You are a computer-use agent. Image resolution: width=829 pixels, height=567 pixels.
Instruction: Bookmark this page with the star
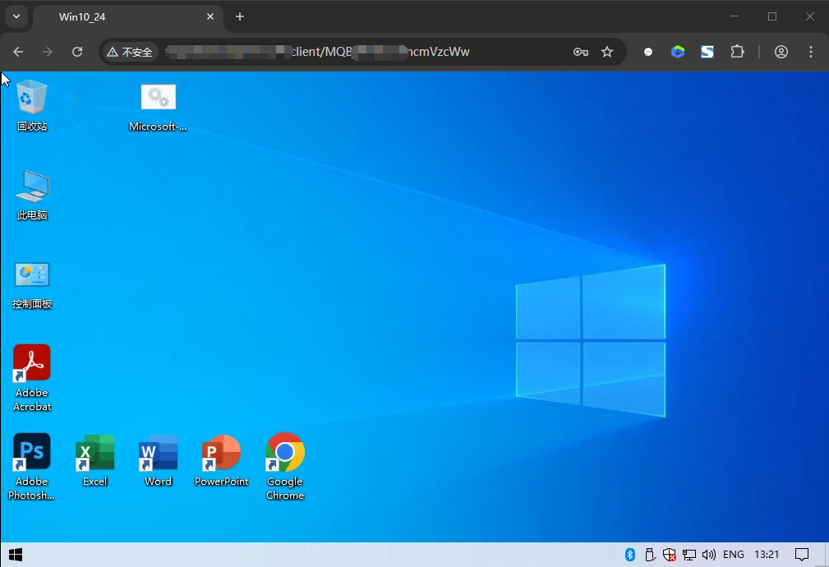point(607,52)
